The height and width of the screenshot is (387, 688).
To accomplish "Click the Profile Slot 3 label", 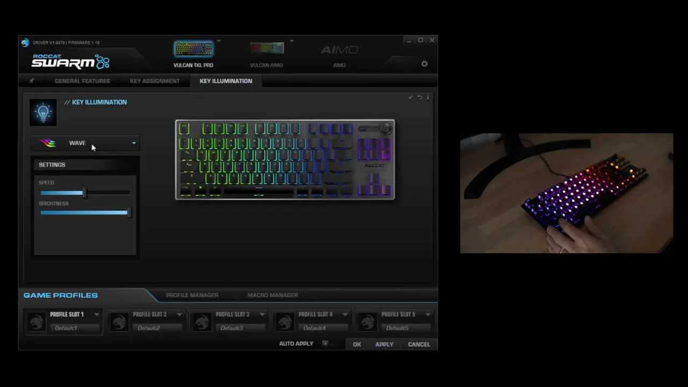I will [x=232, y=314].
